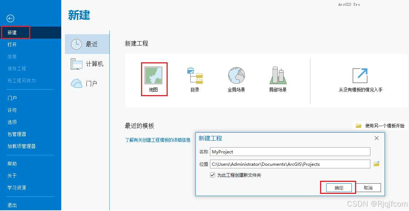Click 取消 in the dialog

tap(368, 188)
